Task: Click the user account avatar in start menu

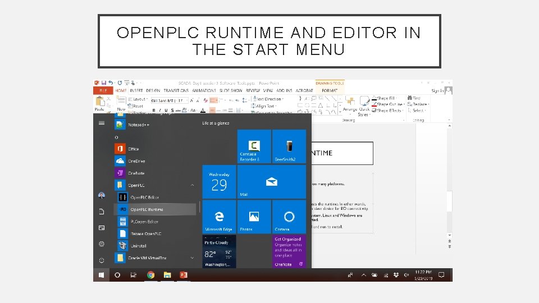Action: pyautogui.click(x=102, y=195)
